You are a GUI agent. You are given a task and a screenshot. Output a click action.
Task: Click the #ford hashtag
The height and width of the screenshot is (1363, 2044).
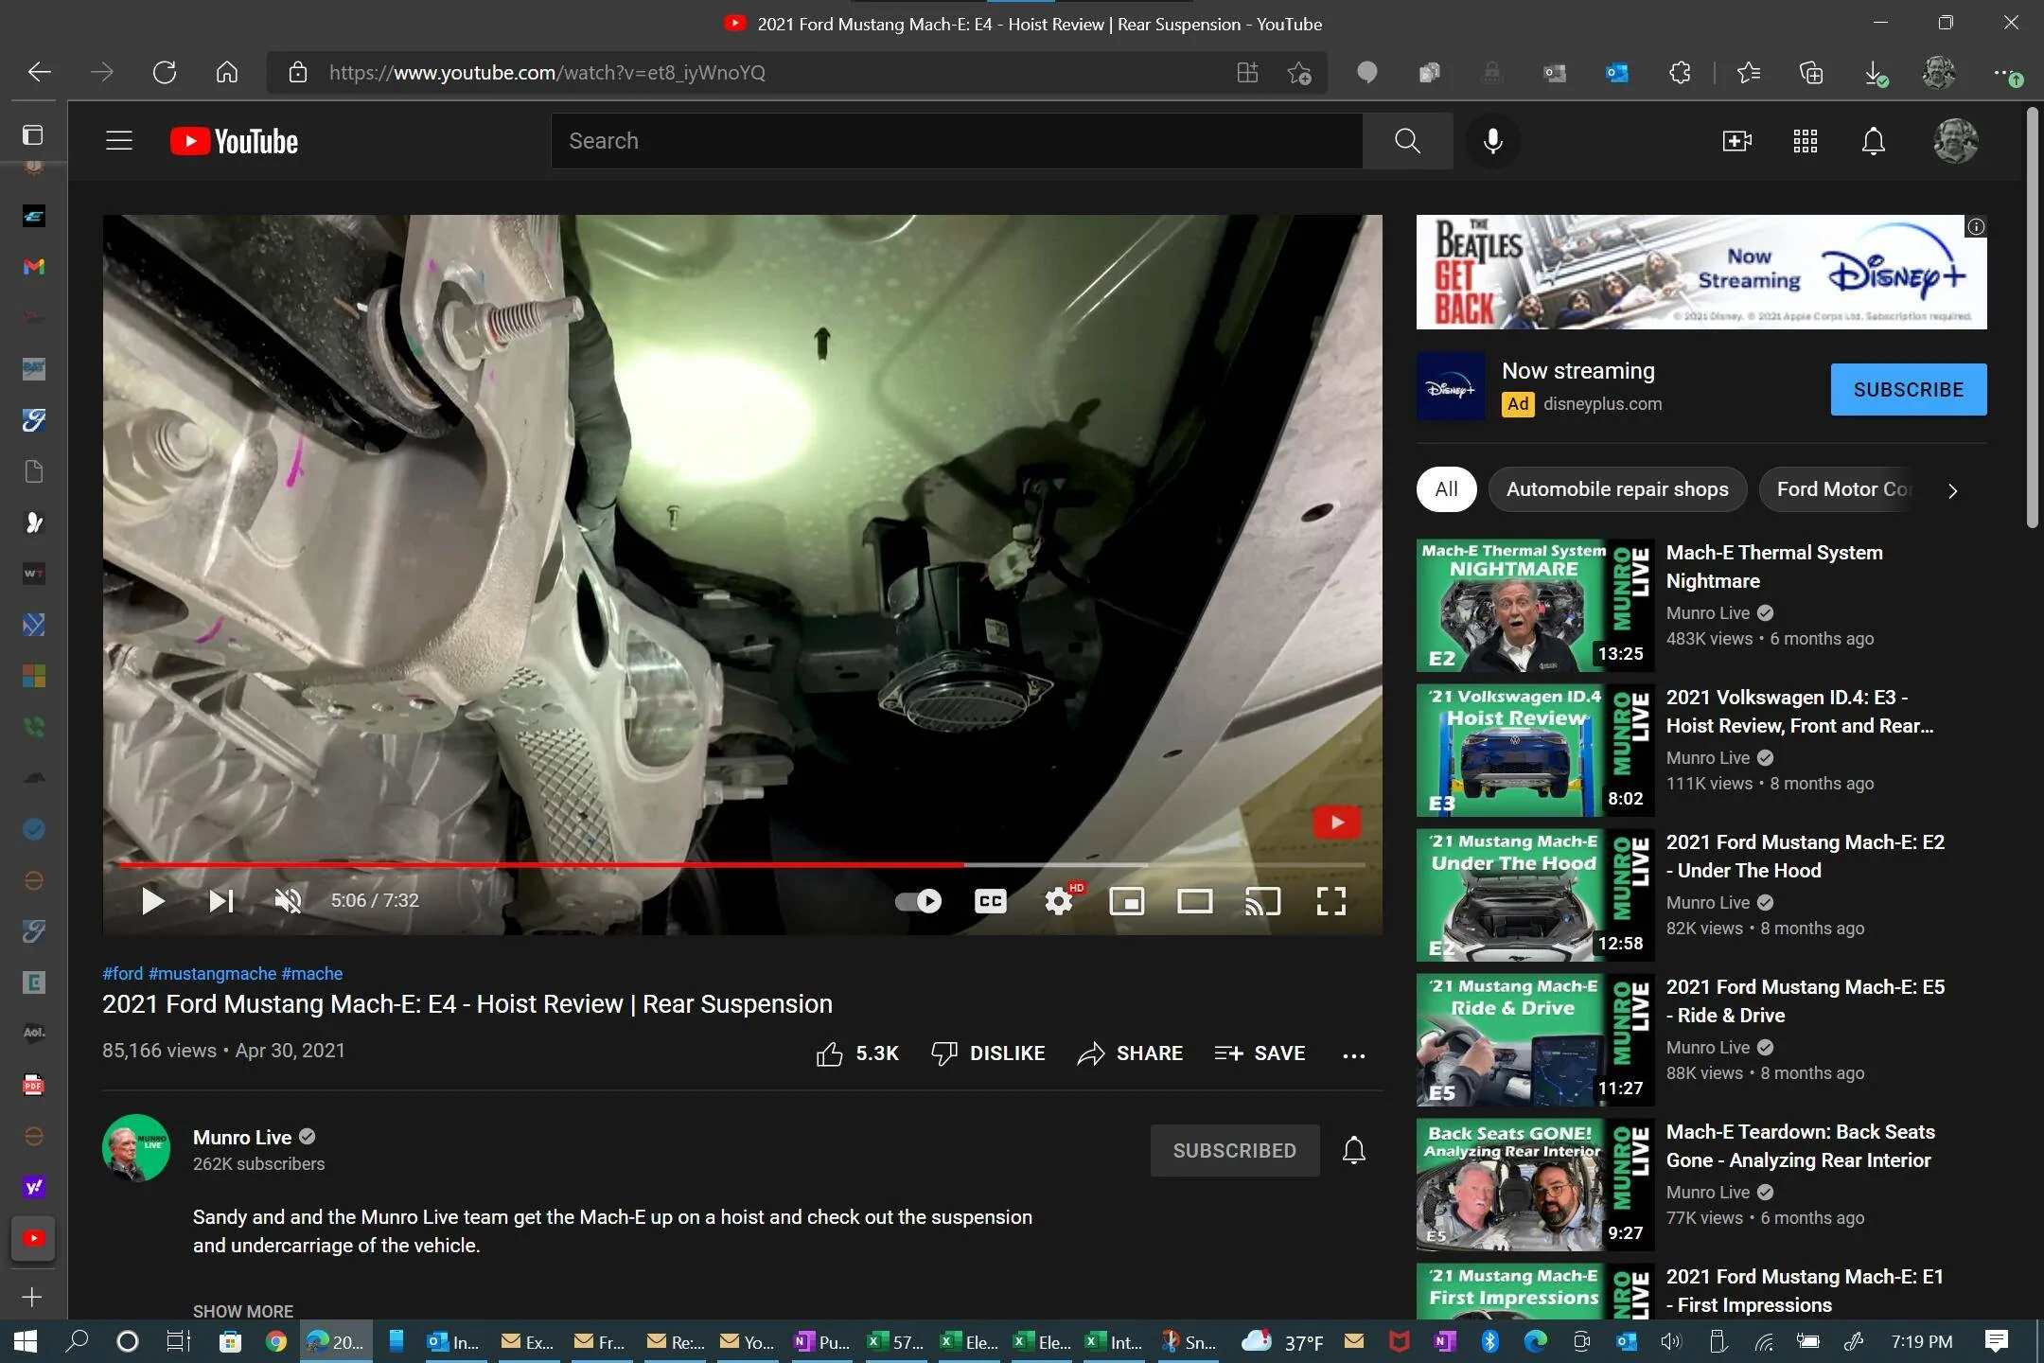pos(123,974)
